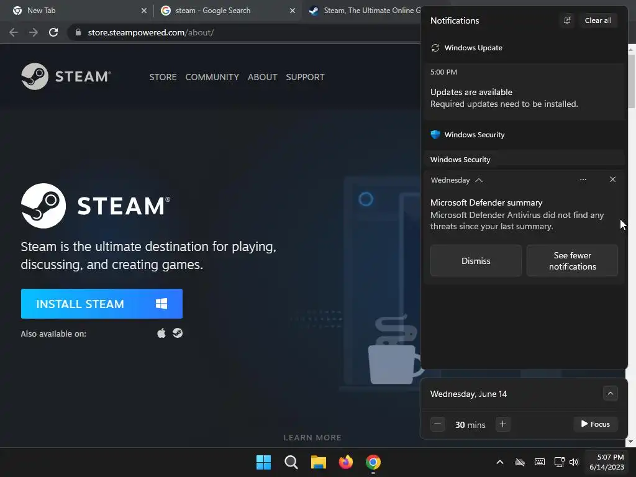Close the New Tab browser tab
Viewport: 636px width, 477px height.
coord(144,11)
